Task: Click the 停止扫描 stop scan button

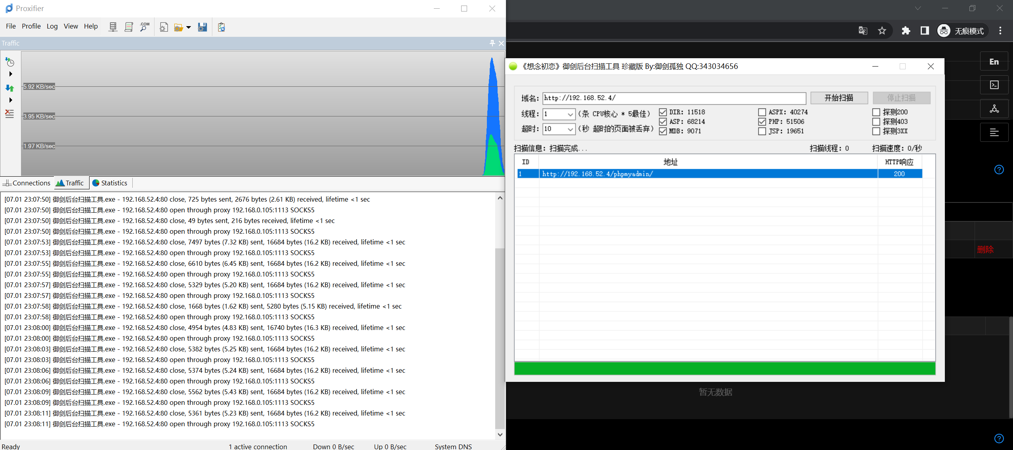Action: click(901, 98)
